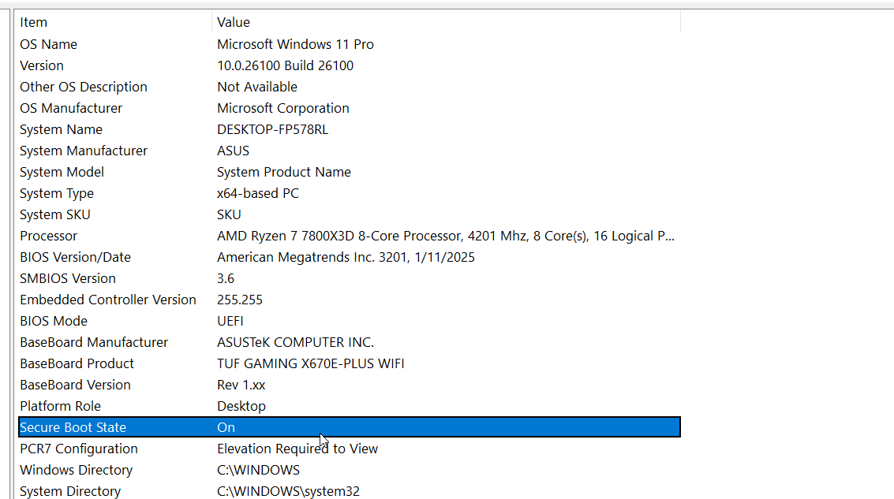Click the selected Secure Boot State row

pyautogui.click(x=73, y=427)
